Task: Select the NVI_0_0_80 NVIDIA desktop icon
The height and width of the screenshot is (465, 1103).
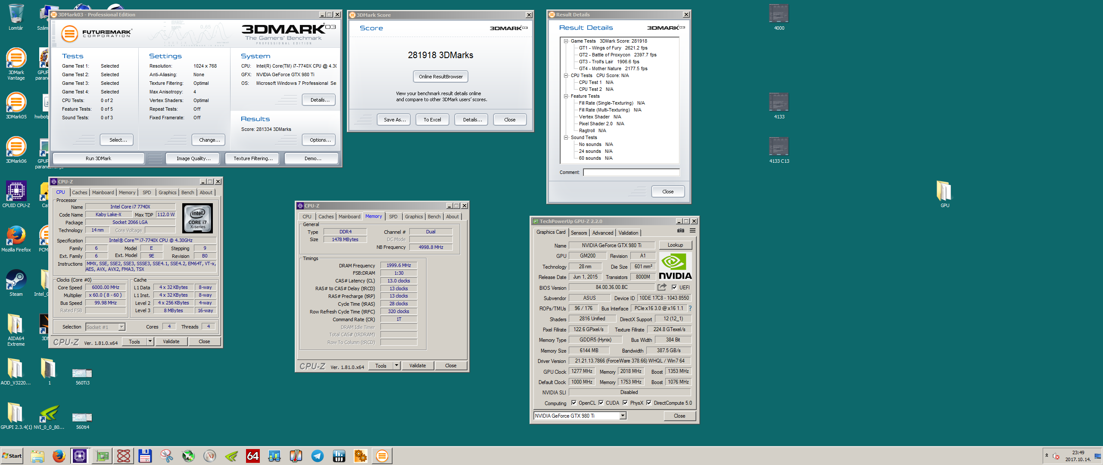Action: tap(49, 416)
